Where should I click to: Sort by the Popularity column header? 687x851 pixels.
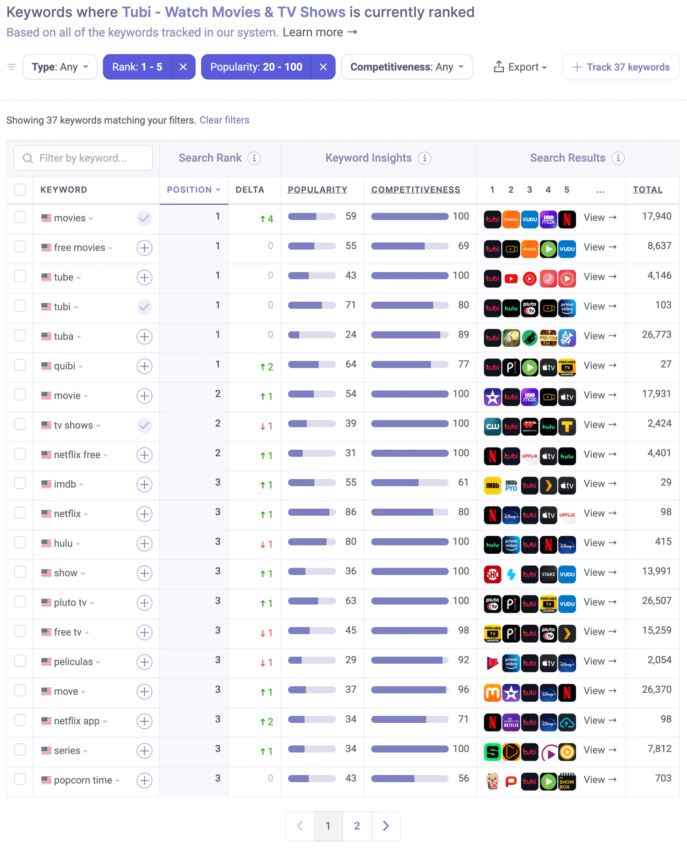[317, 190]
